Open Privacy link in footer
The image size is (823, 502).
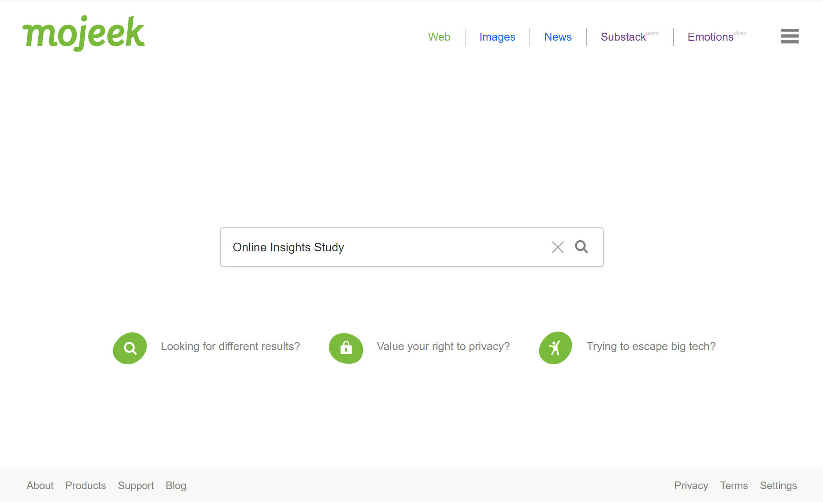(x=691, y=486)
